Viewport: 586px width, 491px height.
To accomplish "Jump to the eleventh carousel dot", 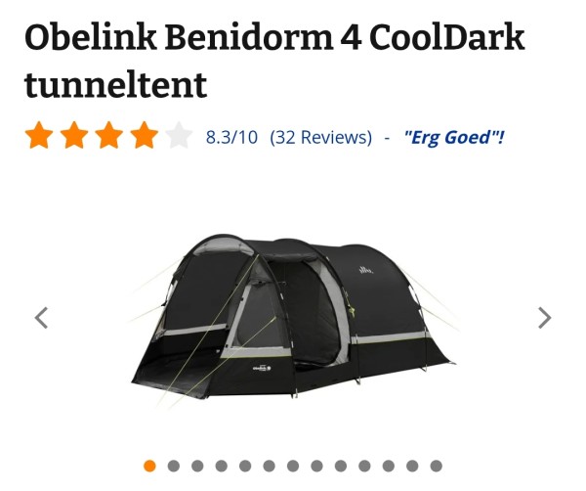I will coord(389,466).
